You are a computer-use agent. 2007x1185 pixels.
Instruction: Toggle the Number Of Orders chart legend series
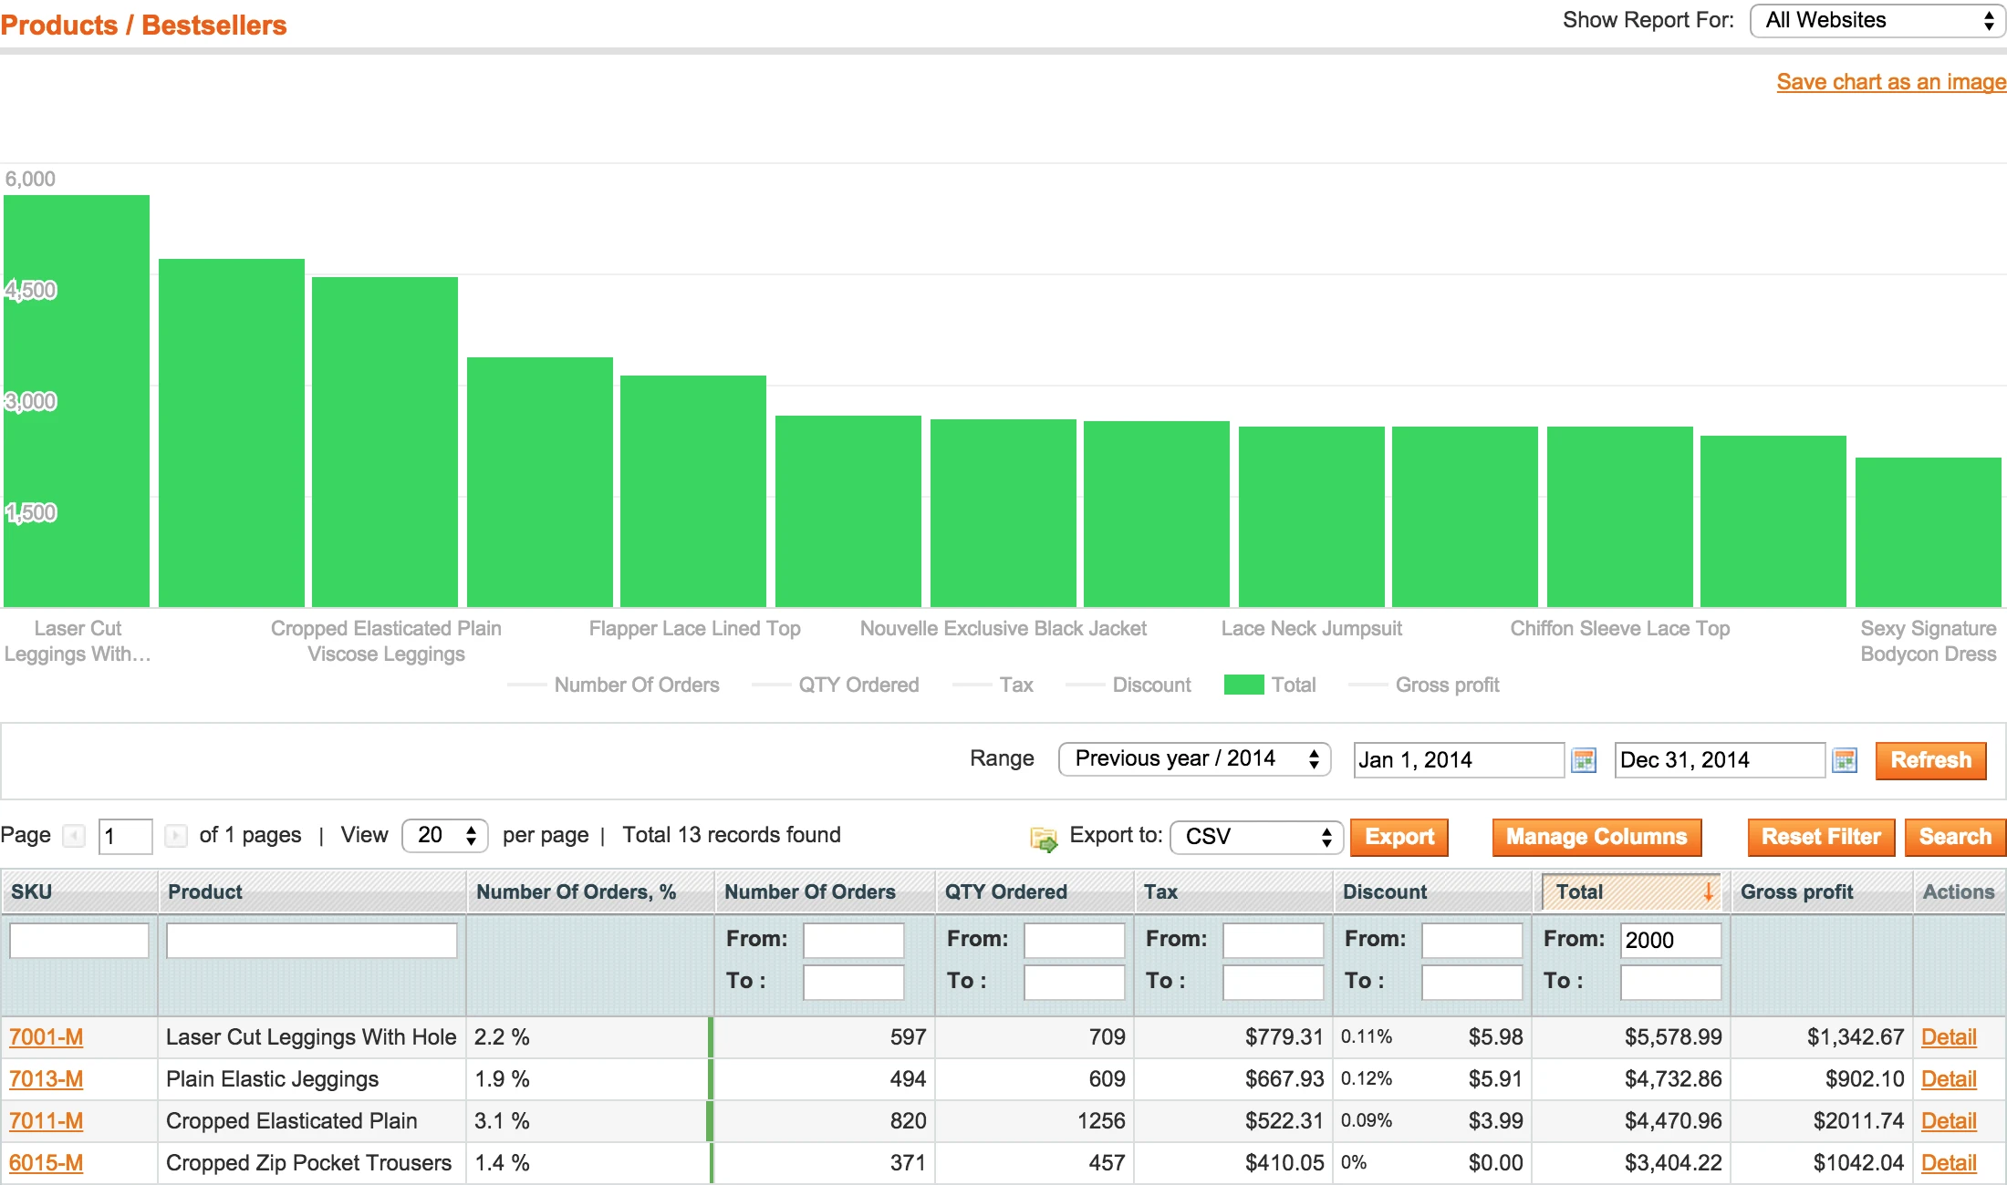(x=636, y=685)
